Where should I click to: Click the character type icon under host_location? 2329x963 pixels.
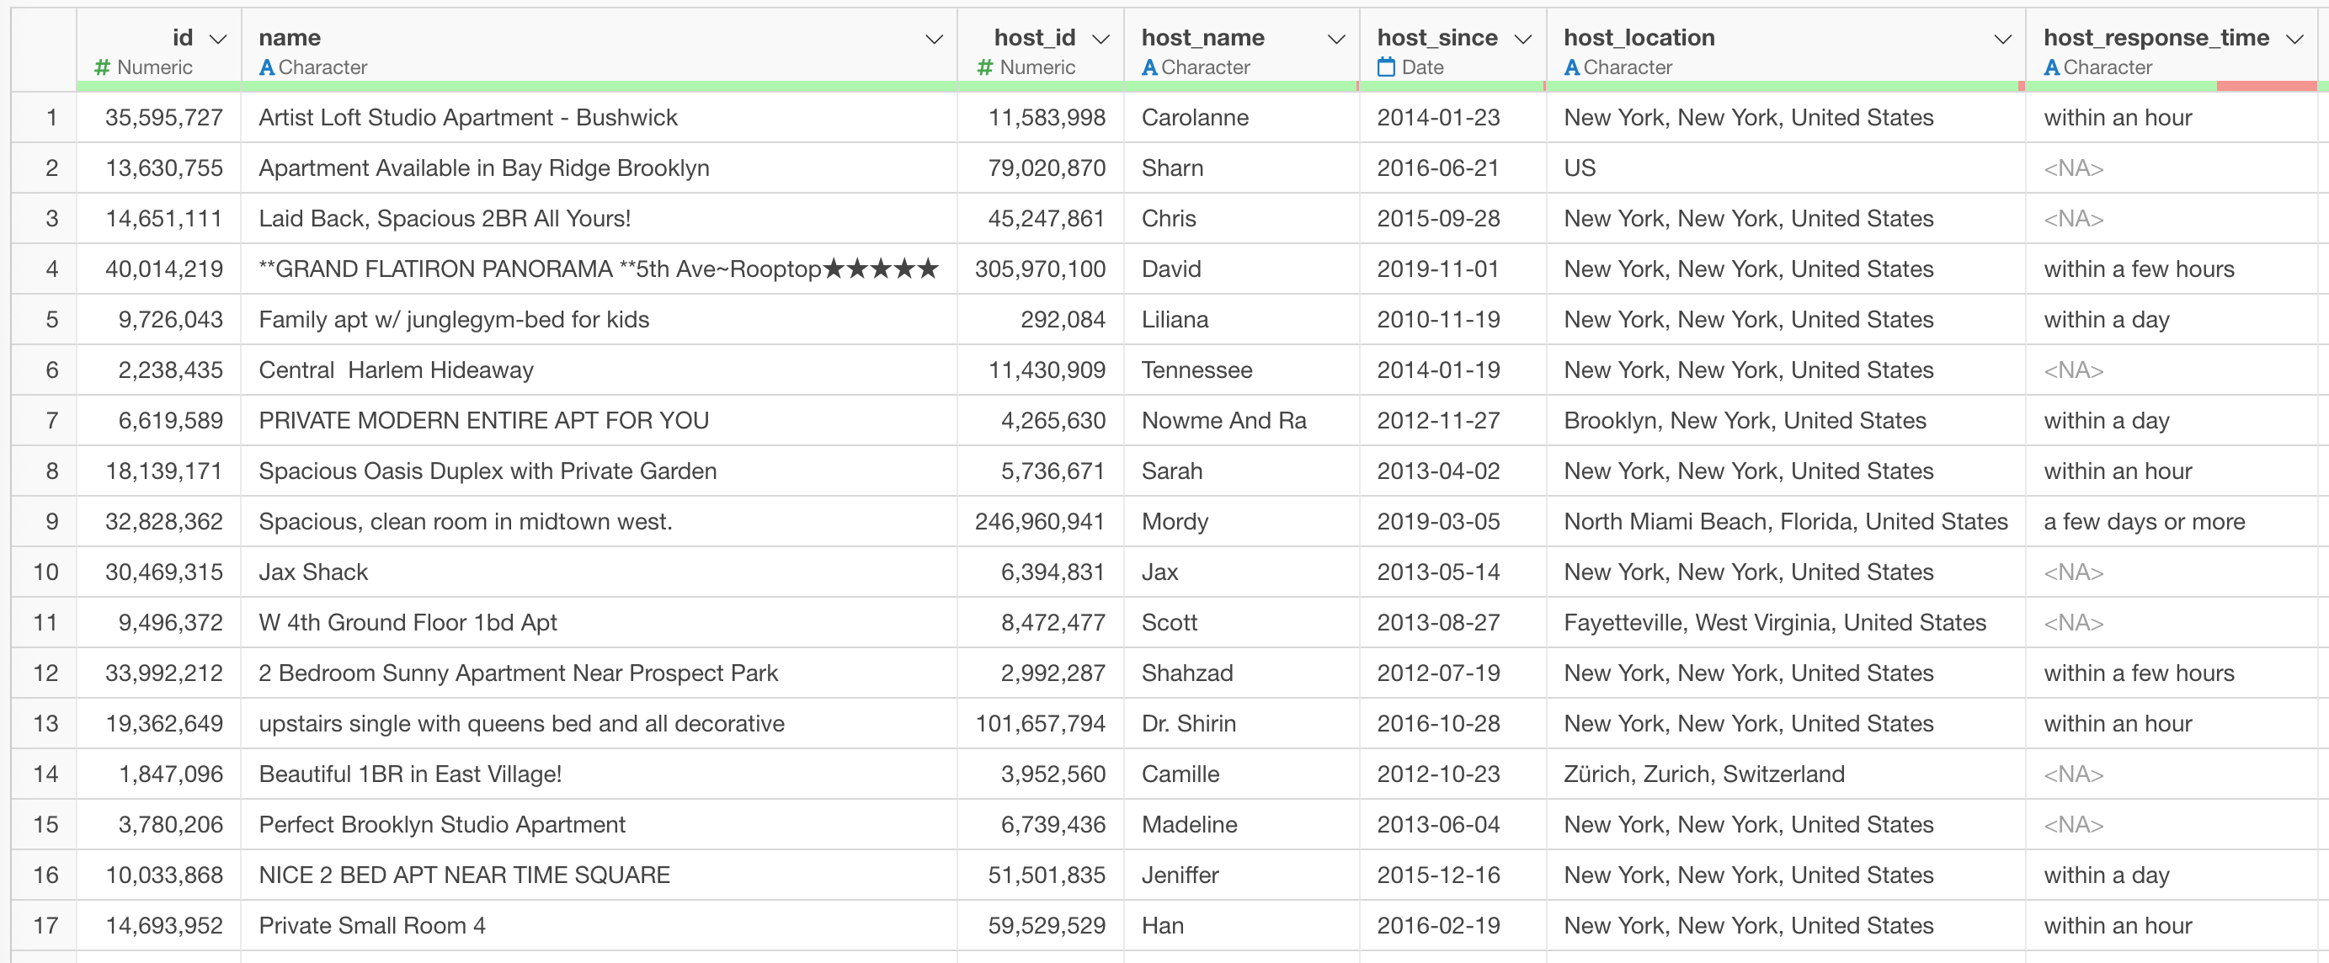click(x=1571, y=67)
